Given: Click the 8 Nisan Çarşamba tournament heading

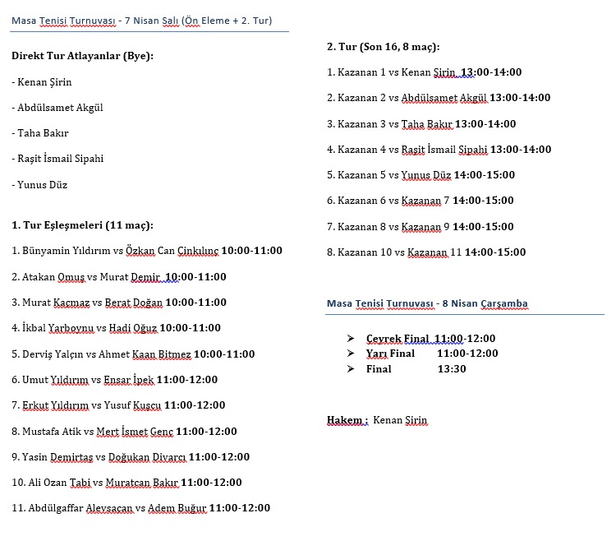Looking at the screenshot, I should coord(427,303).
